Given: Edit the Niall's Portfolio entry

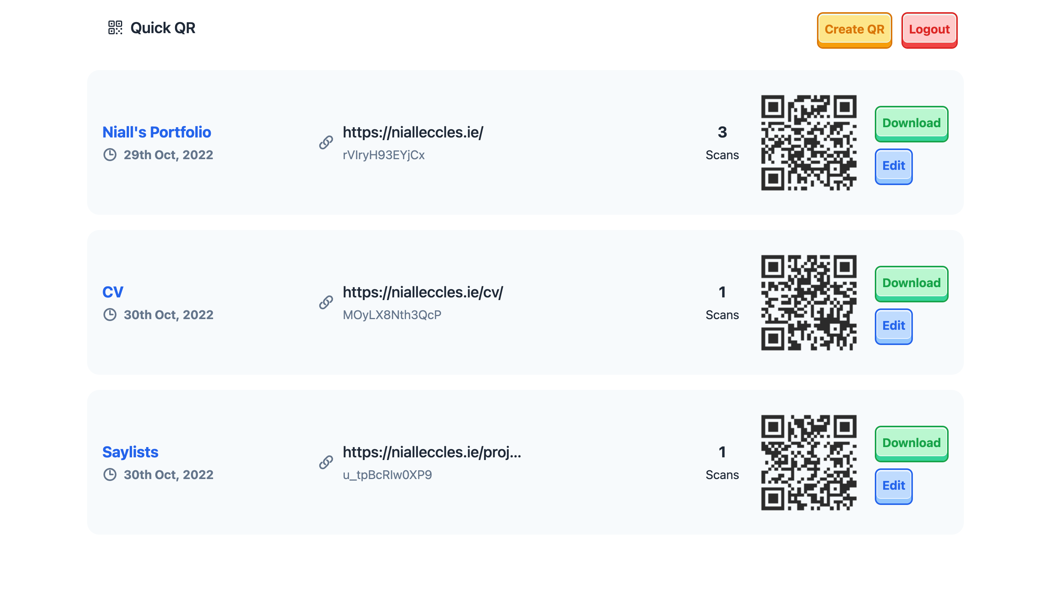Looking at the screenshot, I should [x=893, y=166].
